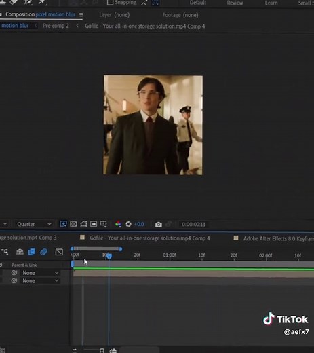Toggle the transparency grid
Image resolution: width=314 pixels, height=353 pixels.
(73, 224)
